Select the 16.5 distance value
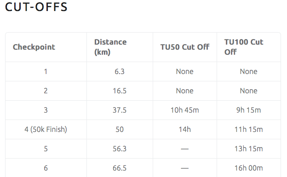 click(x=120, y=91)
